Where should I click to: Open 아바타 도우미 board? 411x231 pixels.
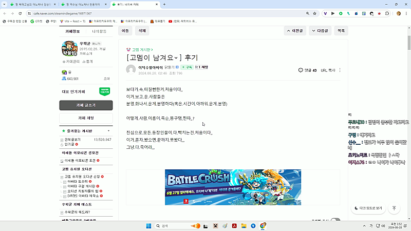click(78, 181)
